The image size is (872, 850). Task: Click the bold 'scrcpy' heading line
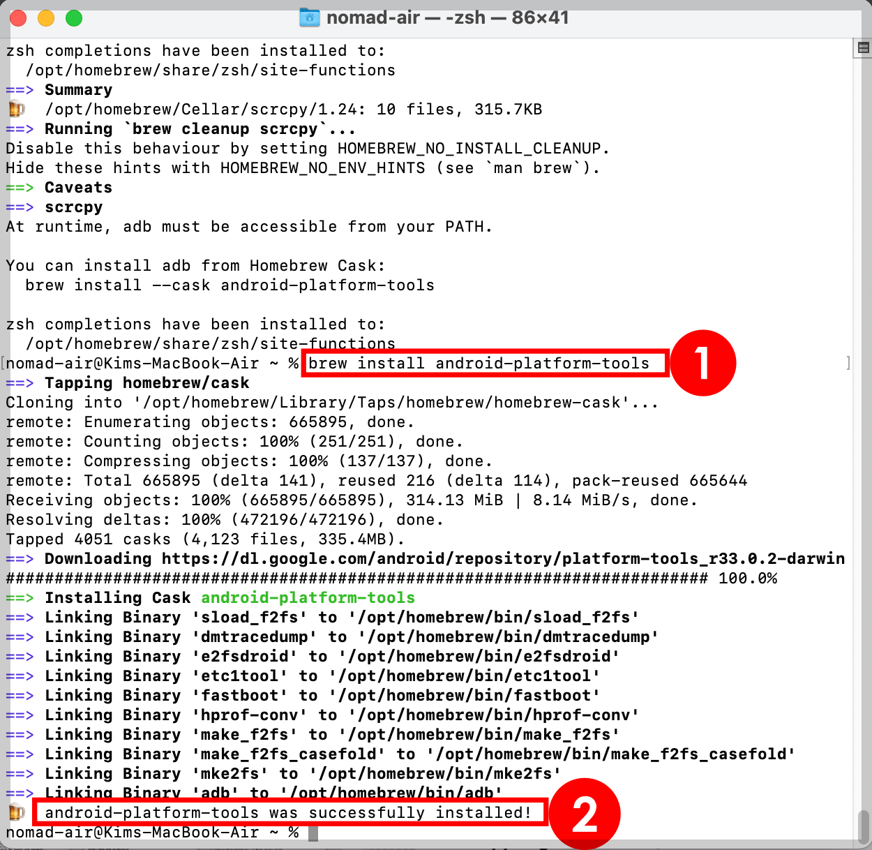pyautogui.click(x=73, y=207)
